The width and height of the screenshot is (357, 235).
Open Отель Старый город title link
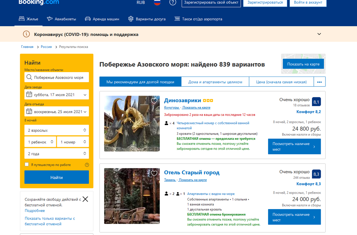pyautogui.click(x=192, y=173)
